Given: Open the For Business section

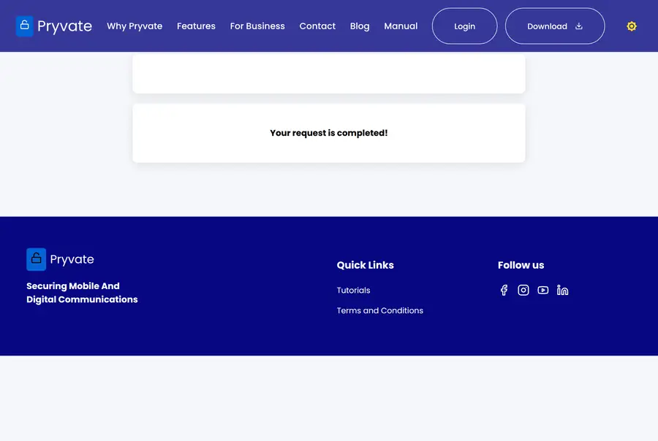Looking at the screenshot, I should pyautogui.click(x=257, y=26).
